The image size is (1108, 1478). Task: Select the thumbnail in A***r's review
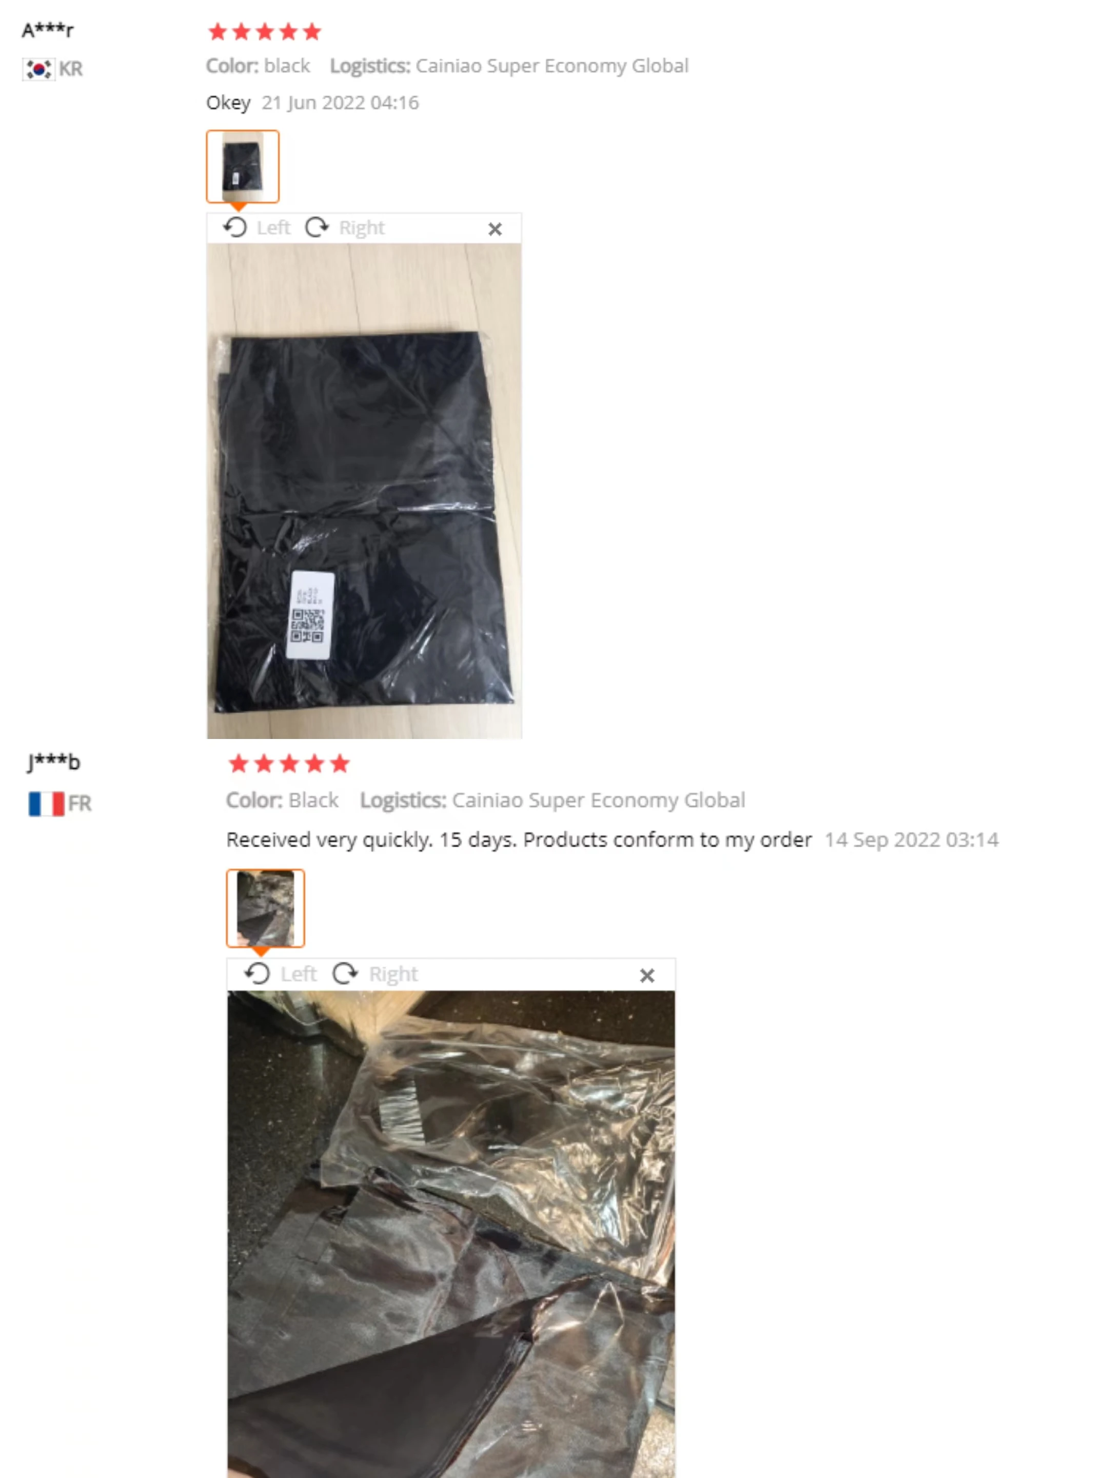243,166
